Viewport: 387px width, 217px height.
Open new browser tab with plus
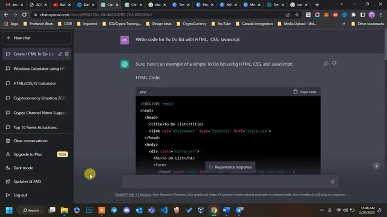tap(317, 5)
